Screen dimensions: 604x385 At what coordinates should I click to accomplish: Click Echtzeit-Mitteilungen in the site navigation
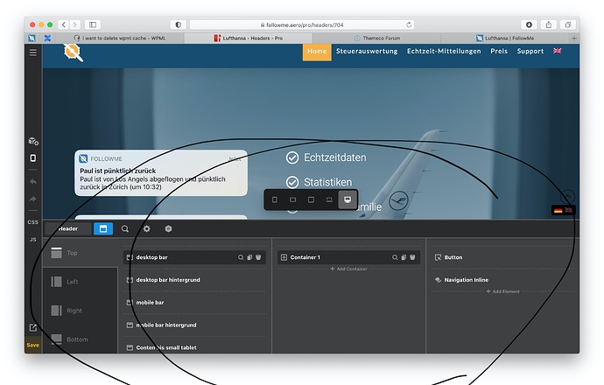tap(444, 52)
